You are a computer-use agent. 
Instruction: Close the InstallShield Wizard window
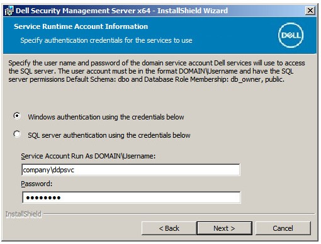310,11
